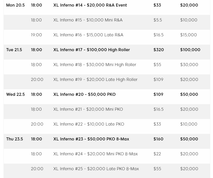This screenshot has height=178, width=213.
Task: Click XL Inferno #18 Mini High Roller
Action: pos(95,65)
